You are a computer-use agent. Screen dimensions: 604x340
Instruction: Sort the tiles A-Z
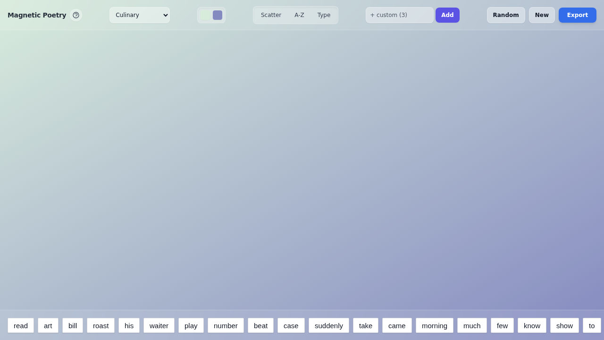299,15
